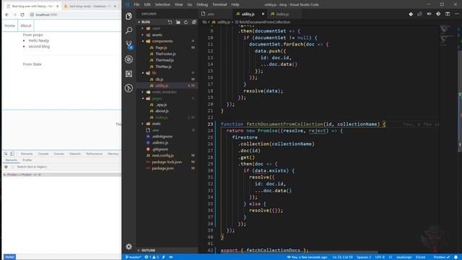
Task: Open the File menu
Action: [136, 4]
